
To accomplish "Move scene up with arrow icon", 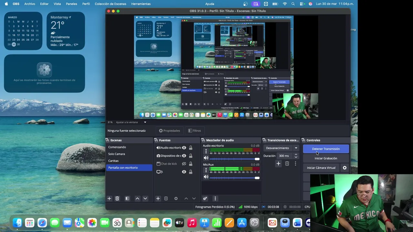I will coord(137,198).
